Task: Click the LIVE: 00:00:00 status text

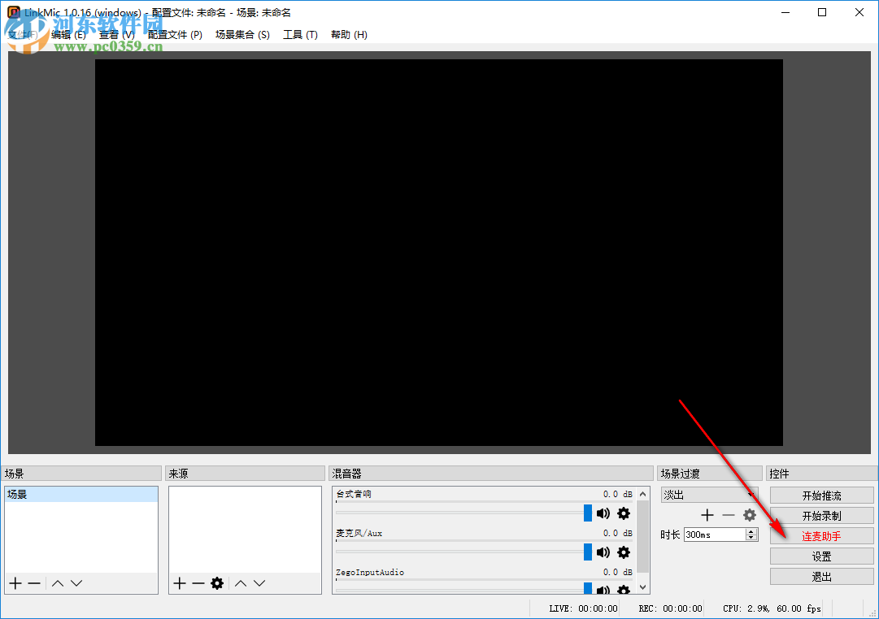Action: pyautogui.click(x=583, y=608)
